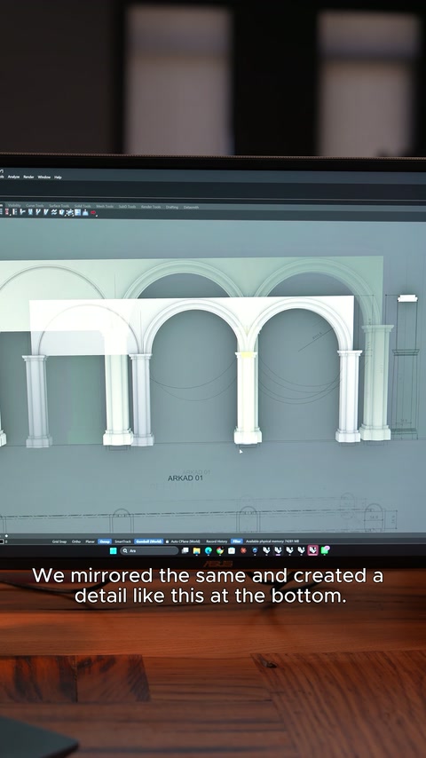The width and height of the screenshot is (426, 758).
Task: Disable the highlighted Osnap toggle
Action: (105, 541)
